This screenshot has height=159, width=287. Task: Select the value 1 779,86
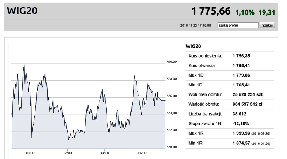tap(241, 75)
